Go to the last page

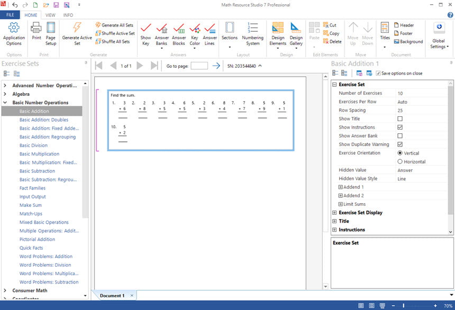(154, 66)
